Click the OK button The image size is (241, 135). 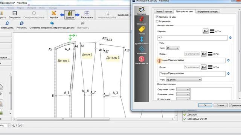pyautogui.click(x=205, y=105)
